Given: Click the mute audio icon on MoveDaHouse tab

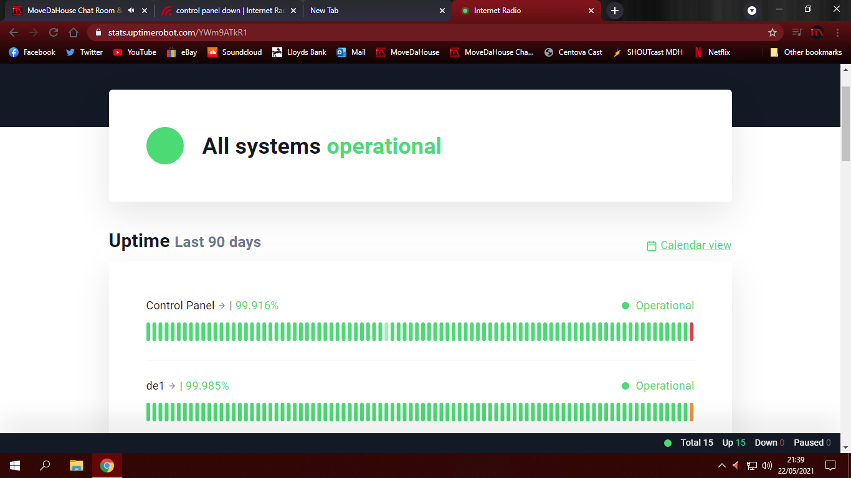Looking at the screenshot, I should pyautogui.click(x=131, y=11).
